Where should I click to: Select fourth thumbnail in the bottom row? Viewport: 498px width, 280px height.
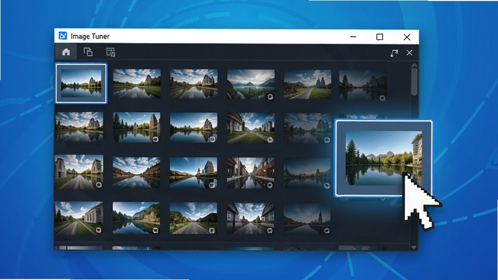click(251, 218)
